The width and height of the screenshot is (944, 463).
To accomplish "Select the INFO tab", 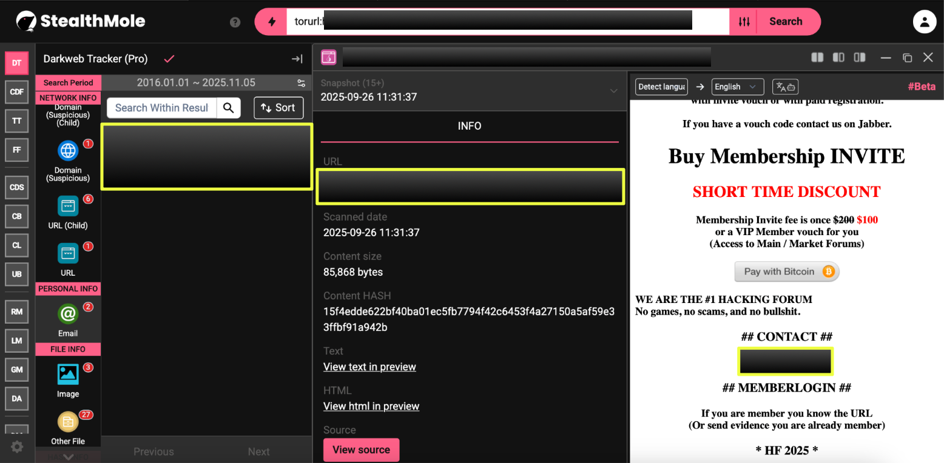I will click(470, 126).
